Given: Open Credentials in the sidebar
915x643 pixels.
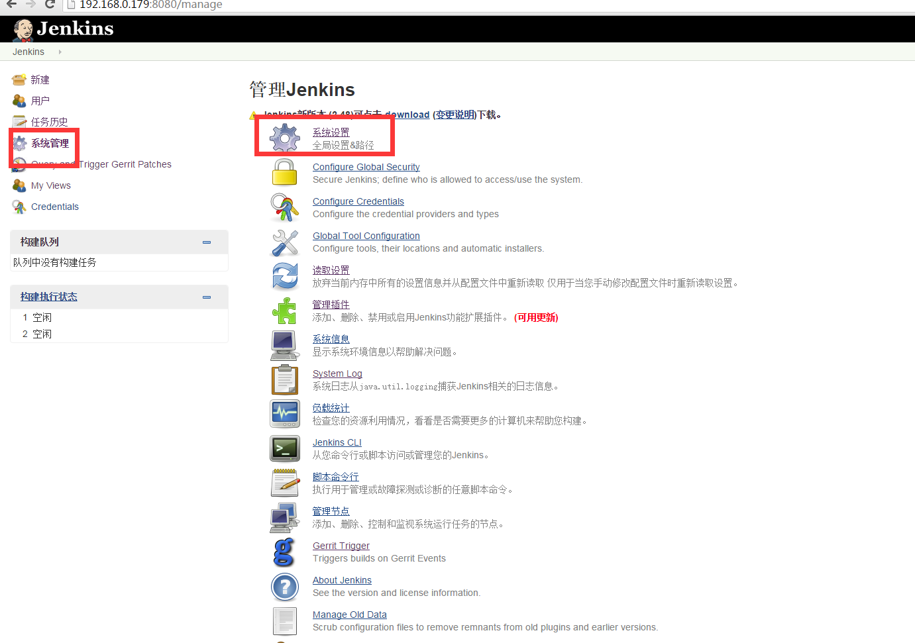Looking at the screenshot, I should (55, 207).
